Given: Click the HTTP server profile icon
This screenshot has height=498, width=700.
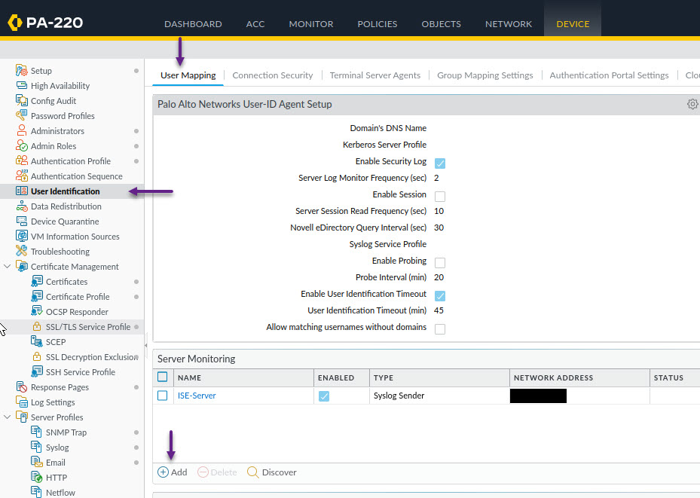Looking at the screenshot, I should (x=37, y=477).
